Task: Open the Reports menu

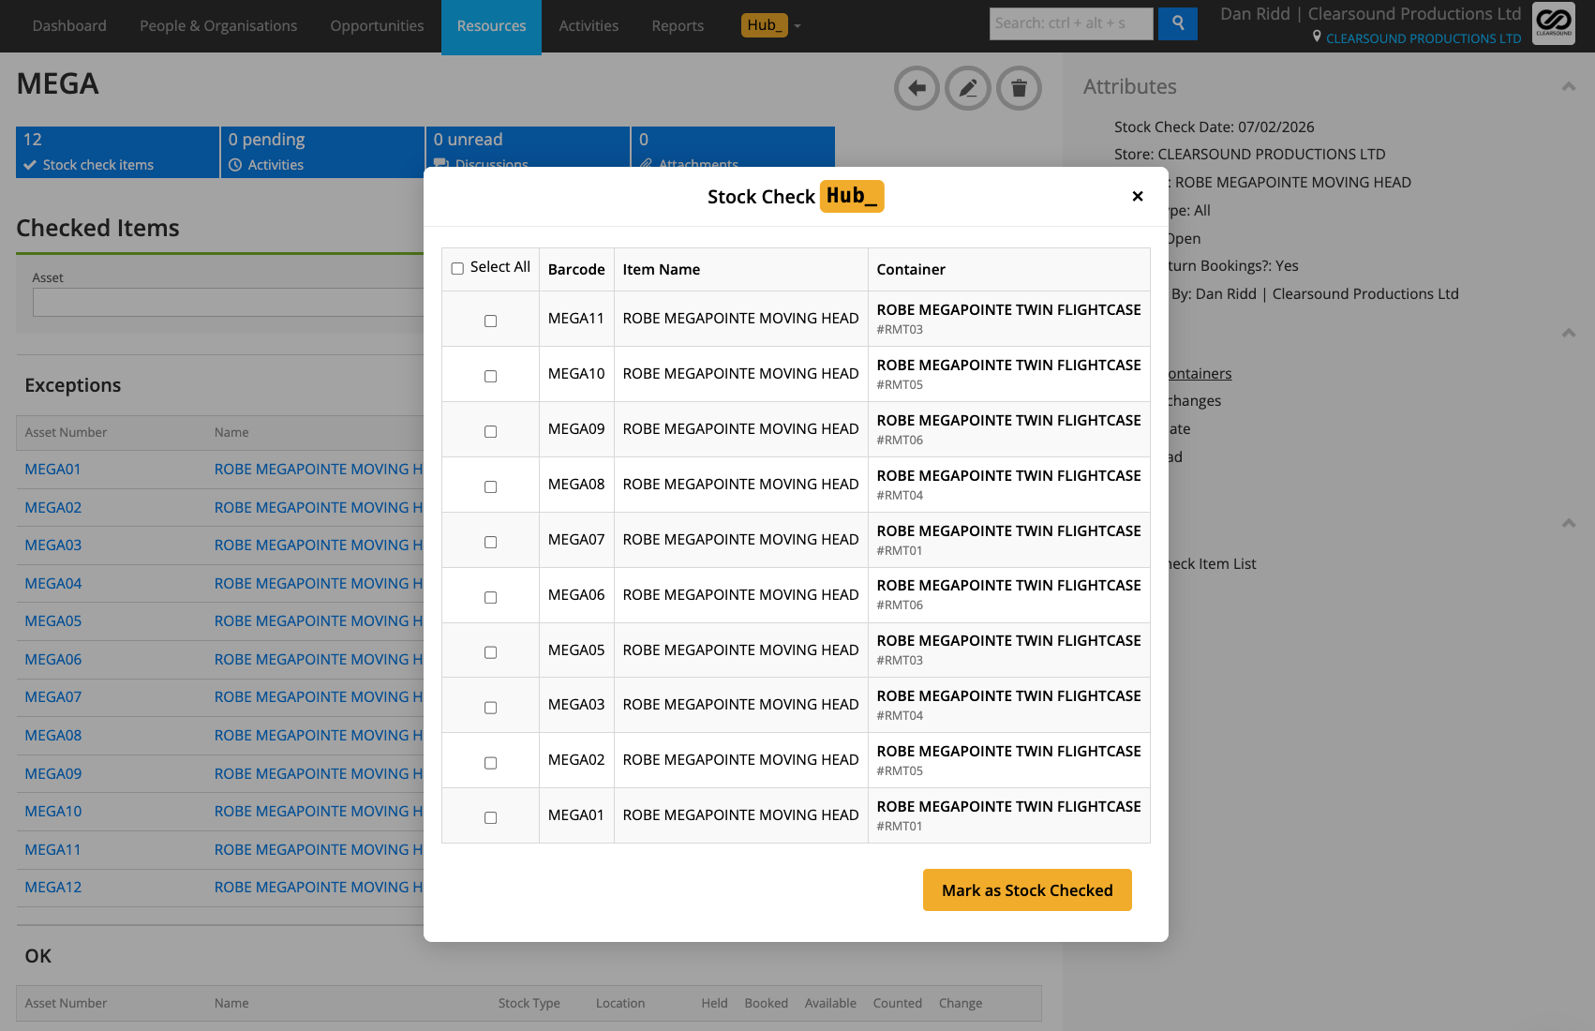Action: tap(678, 26)
